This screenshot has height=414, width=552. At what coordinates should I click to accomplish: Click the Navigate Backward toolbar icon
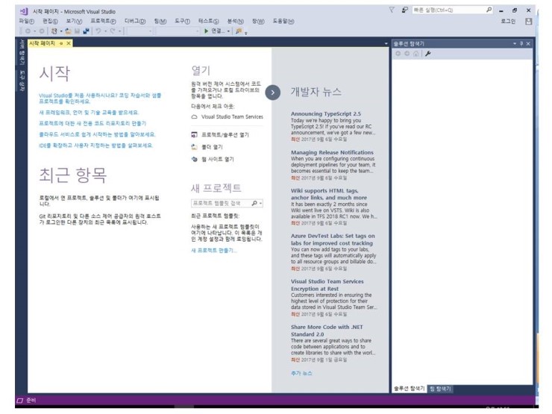(x=28, y=31)
